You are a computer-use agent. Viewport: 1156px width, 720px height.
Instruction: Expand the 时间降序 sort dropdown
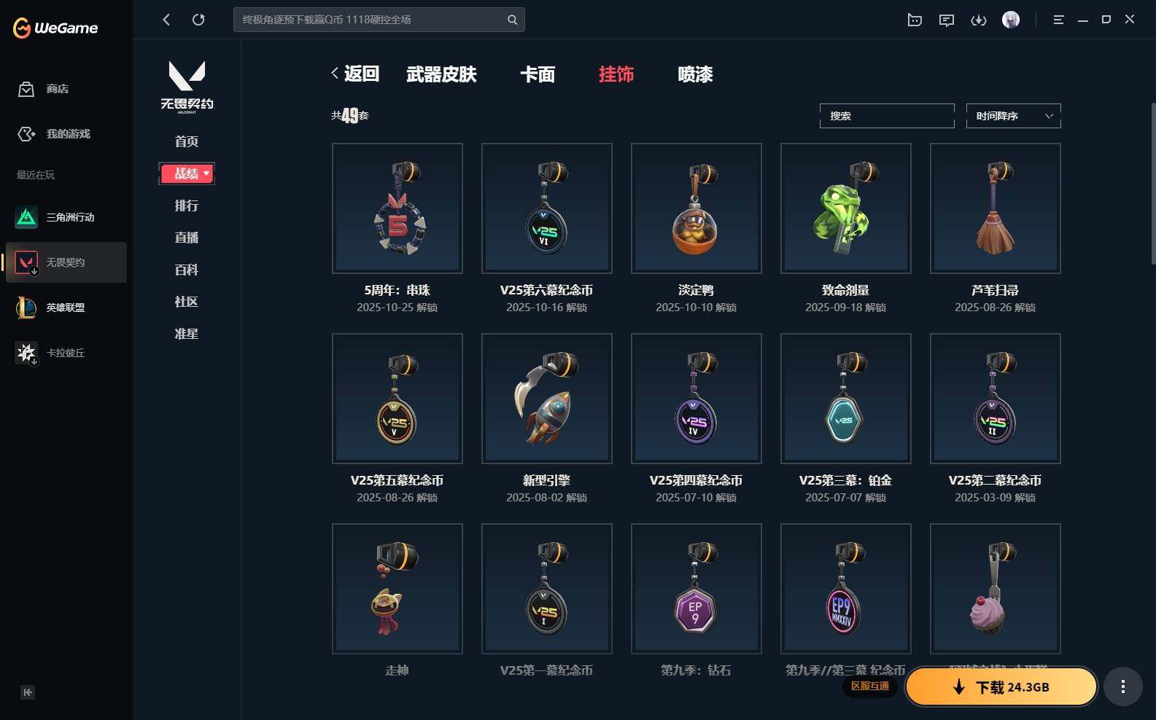(x=1014, y=116)
